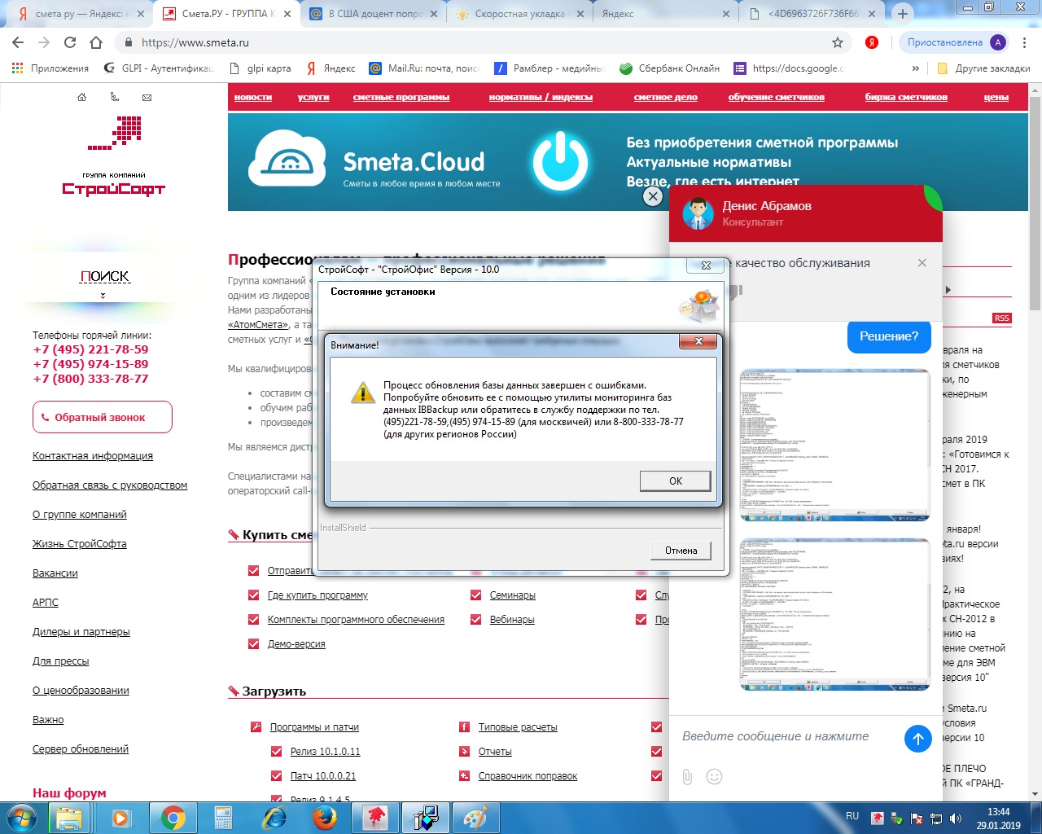Open the Сервер обновлений link
The width and height of the screenshot is (1042, 834).
pos(81,749)
